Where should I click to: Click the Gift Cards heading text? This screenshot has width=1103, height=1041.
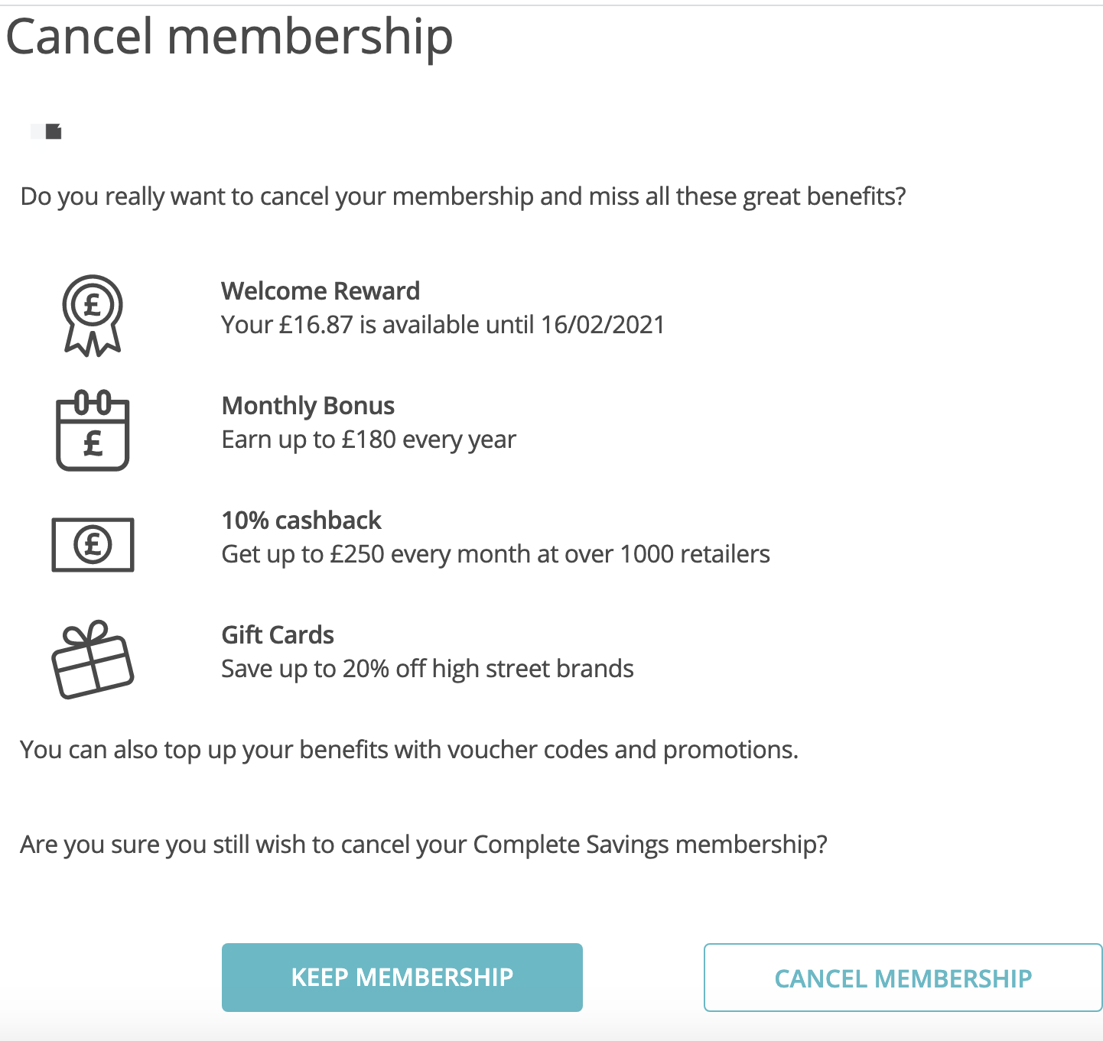click(277, 634)
